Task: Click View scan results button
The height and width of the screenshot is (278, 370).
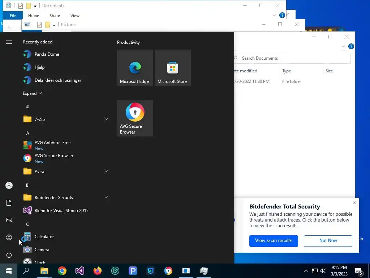Action: [274, 241]
